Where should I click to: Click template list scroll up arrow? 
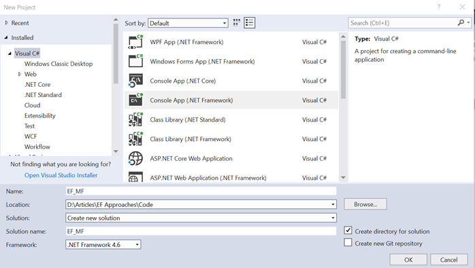click(343, 37)
